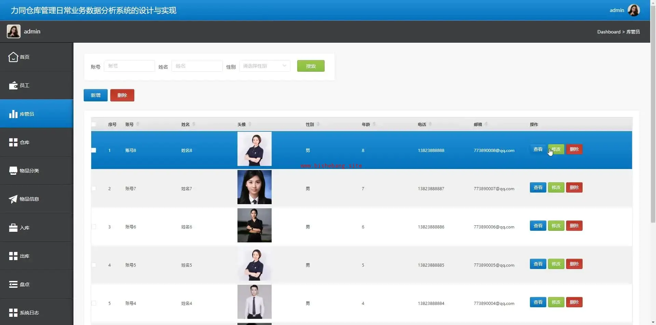Click the Dashboard breadcrumb link
Viewport: 656px width, 325px height.
(609, 32)
